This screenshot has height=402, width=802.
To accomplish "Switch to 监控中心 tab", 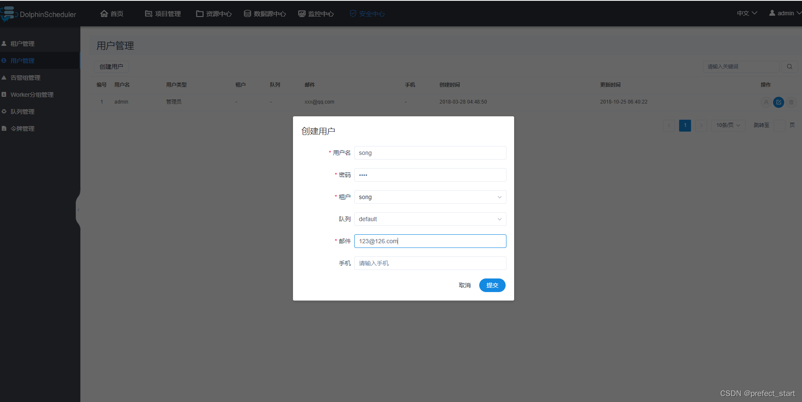I will pyautogui.click(x=316, y=14).
